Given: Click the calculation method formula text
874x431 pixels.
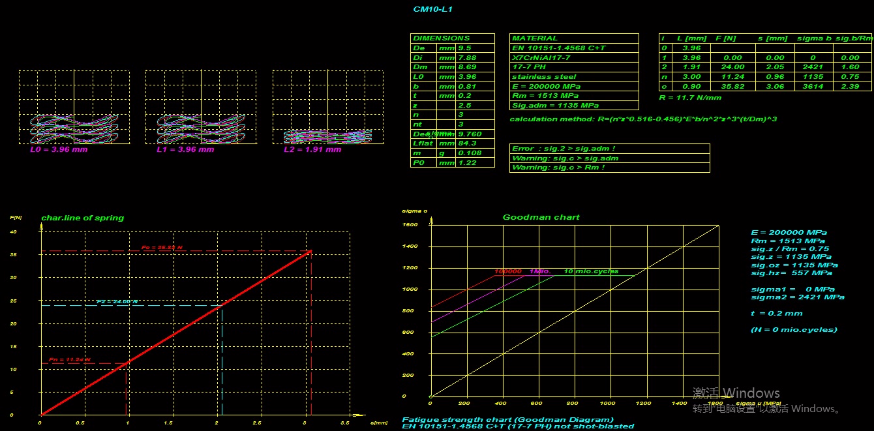Looking at the screenshot, I should point(642,119).
